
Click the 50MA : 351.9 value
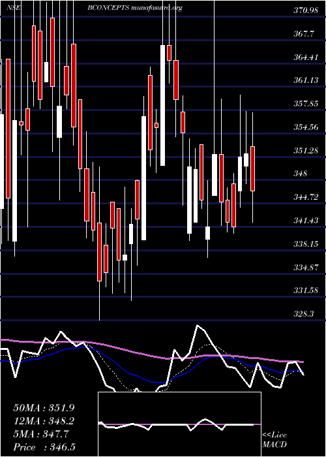[x=44, y=408]
